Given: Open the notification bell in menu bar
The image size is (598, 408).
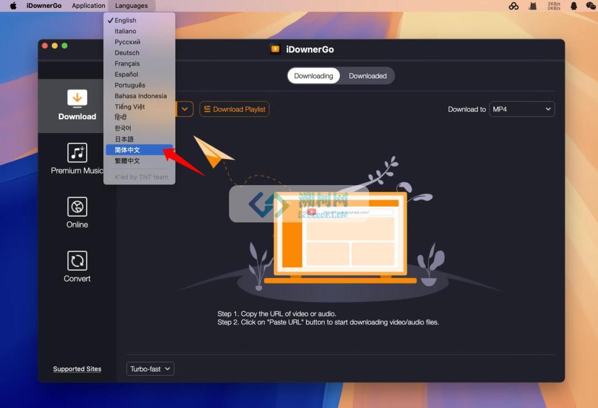Looking at the screenshot, I should point(574,6).
